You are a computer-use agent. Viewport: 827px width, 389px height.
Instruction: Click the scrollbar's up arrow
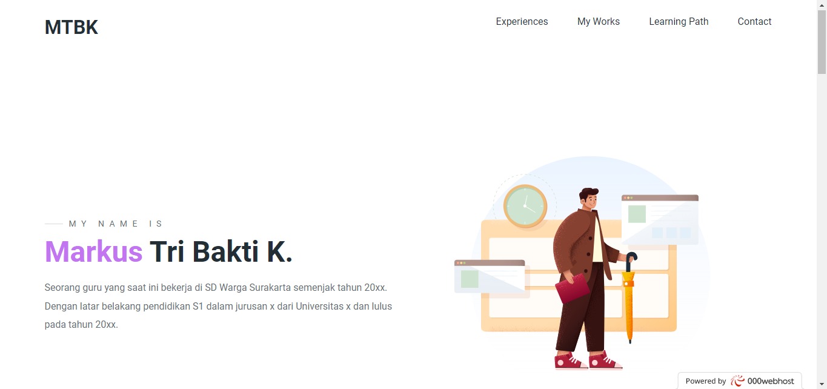(x=822, y=5)
